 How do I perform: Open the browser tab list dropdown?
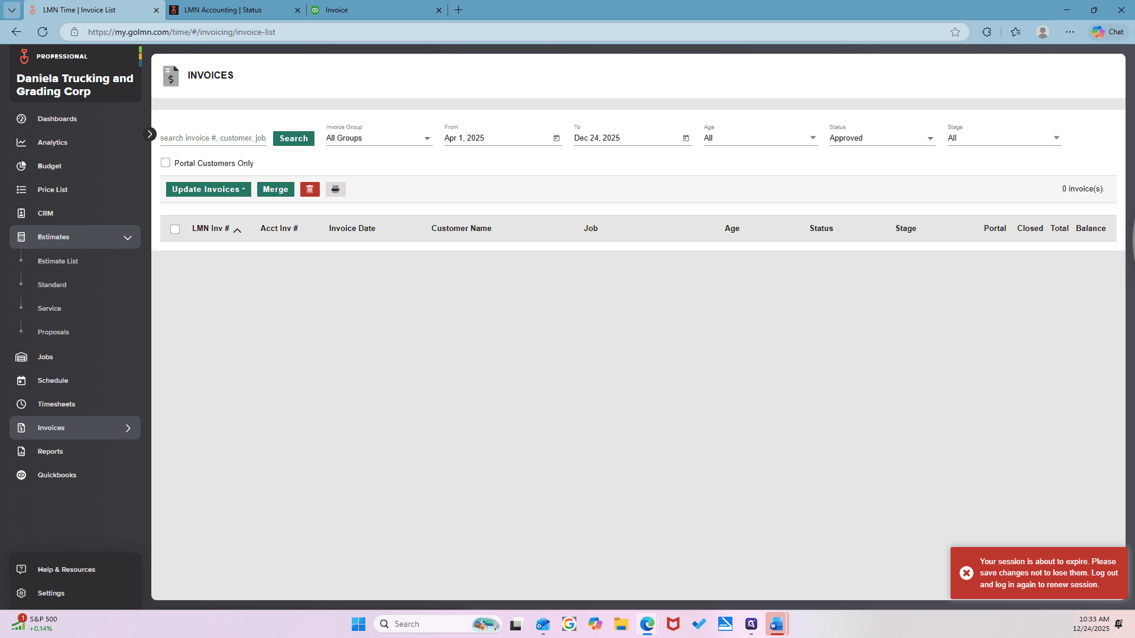coord(11,10)
